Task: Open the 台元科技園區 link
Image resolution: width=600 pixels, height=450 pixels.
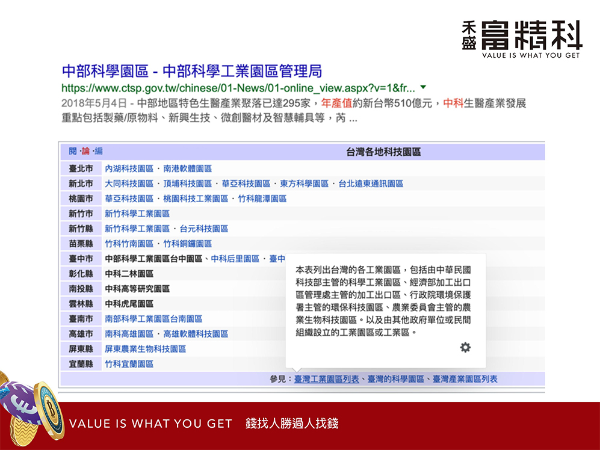Action: click(204, 229)
